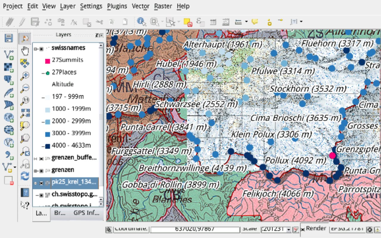Screen dimensions: 381x238
Task: Open the scale dropdown in status bar
Action: click(288, 229)
